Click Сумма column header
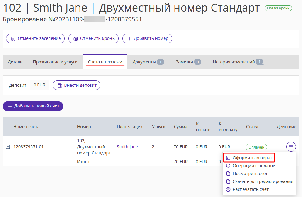302x197 pixels. (181, 127)
